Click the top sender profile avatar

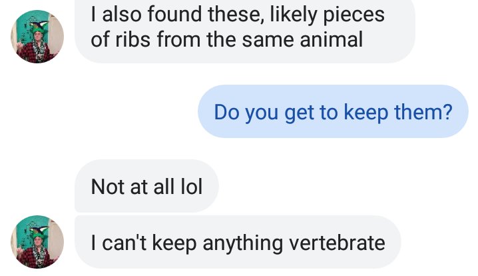click(37, 36)
